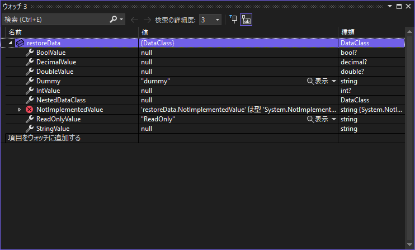The height and width of the screenshot is (250, 415).
Task: Select the BoolValue row name
Action: click(51, 53)
